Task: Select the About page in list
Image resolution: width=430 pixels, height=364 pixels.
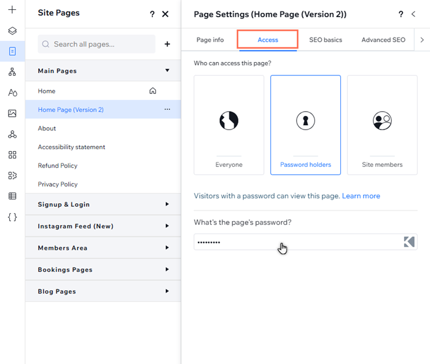Action: pos(47,128)
